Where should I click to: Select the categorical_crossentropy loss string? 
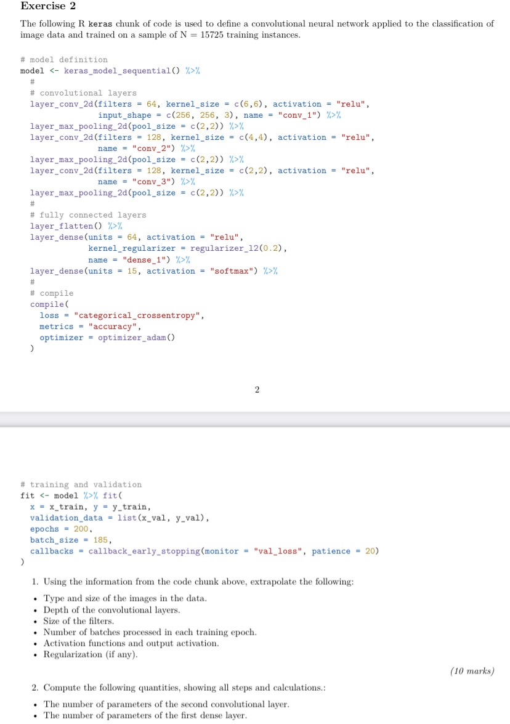140,315
